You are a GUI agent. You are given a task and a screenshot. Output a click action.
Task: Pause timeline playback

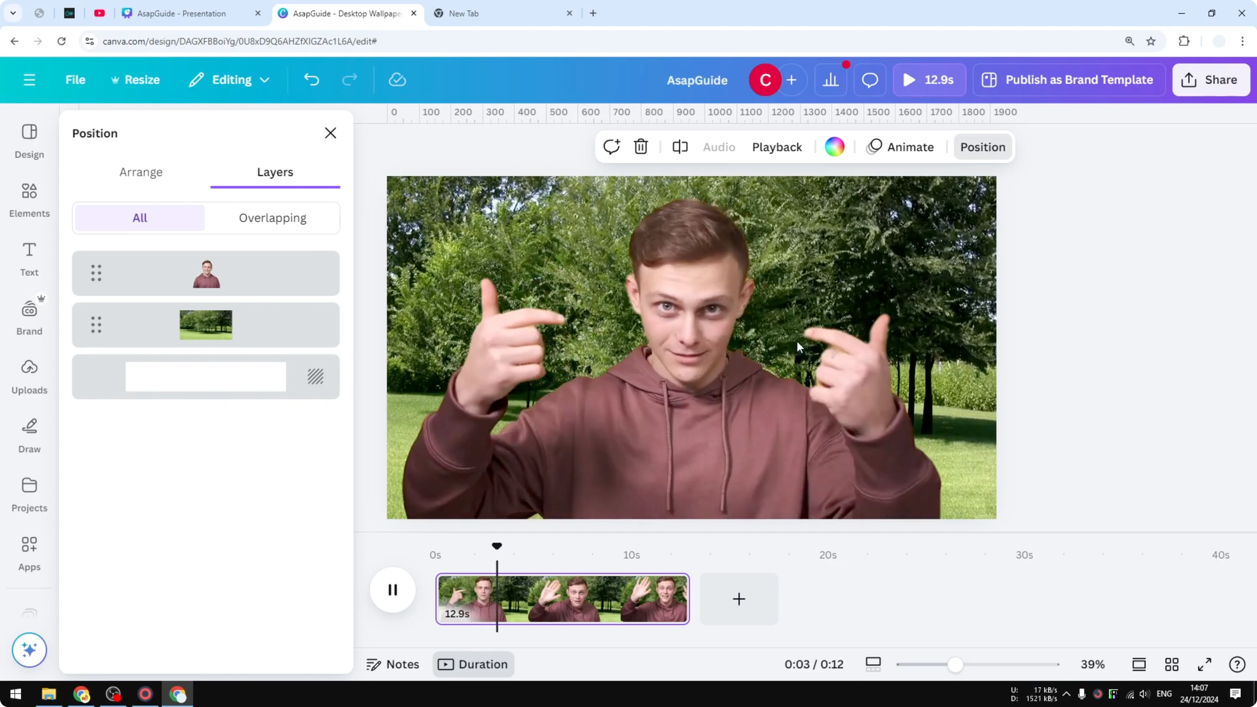pos(392,590)
